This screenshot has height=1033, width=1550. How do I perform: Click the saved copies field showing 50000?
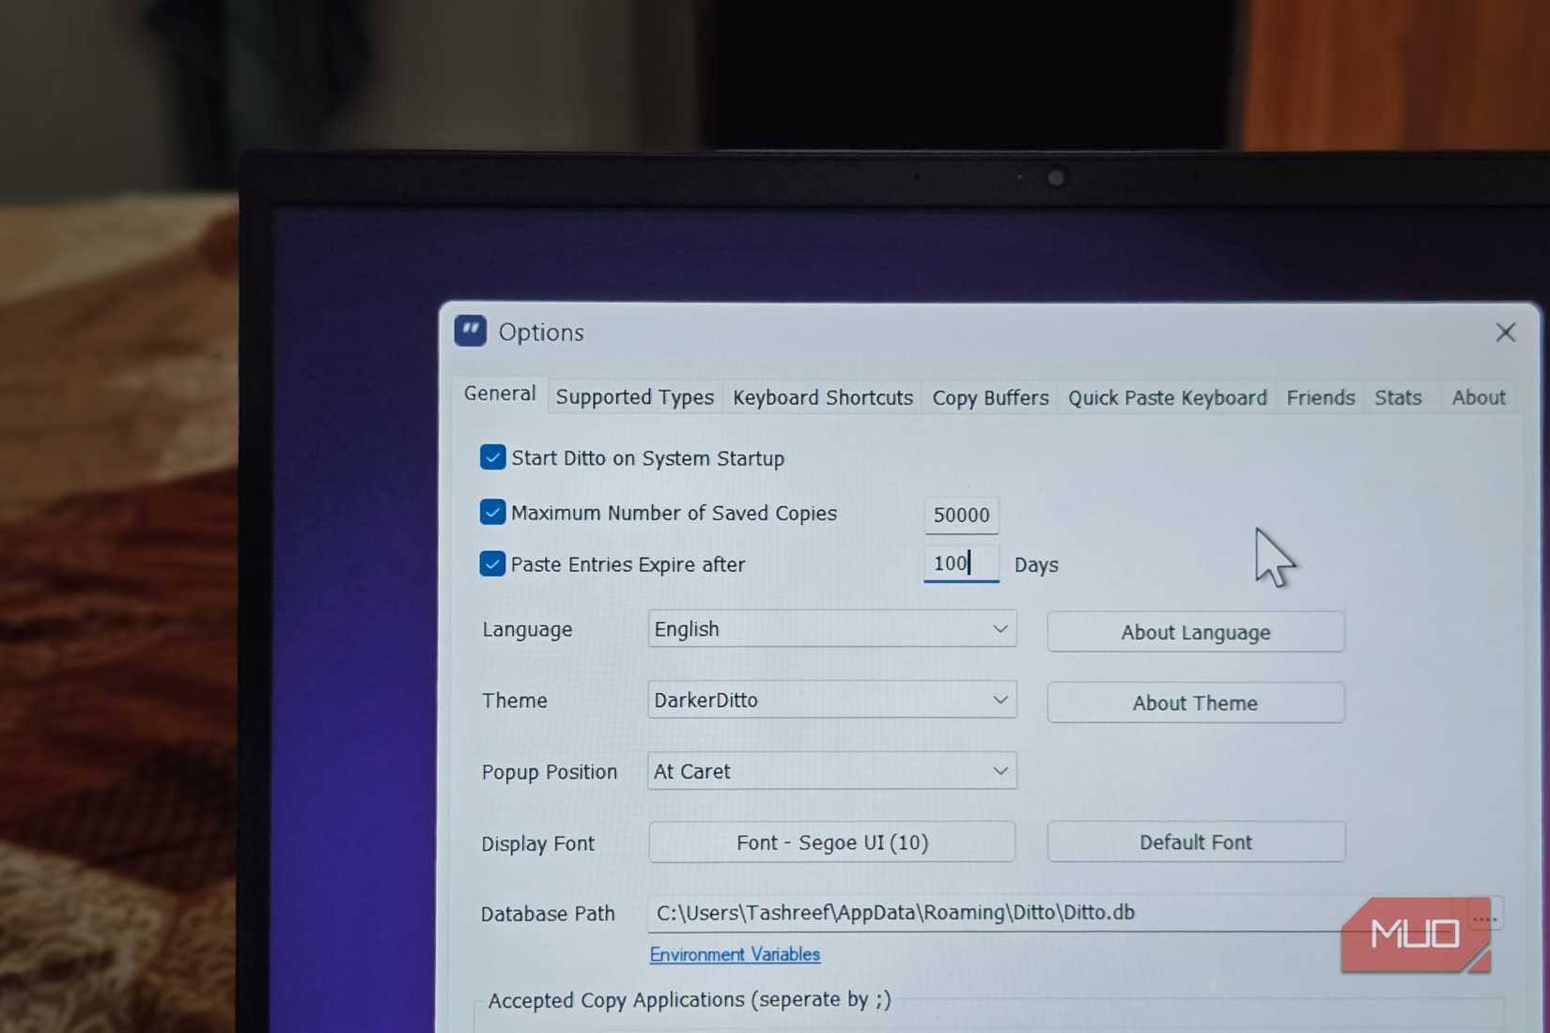point(961,515)
